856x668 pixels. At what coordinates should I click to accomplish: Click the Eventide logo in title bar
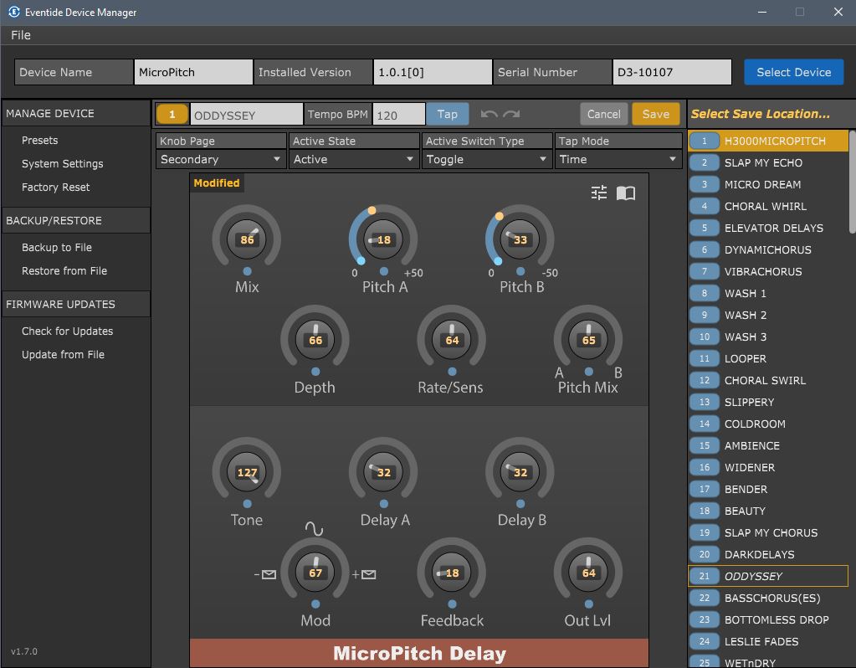click(13, 12)
